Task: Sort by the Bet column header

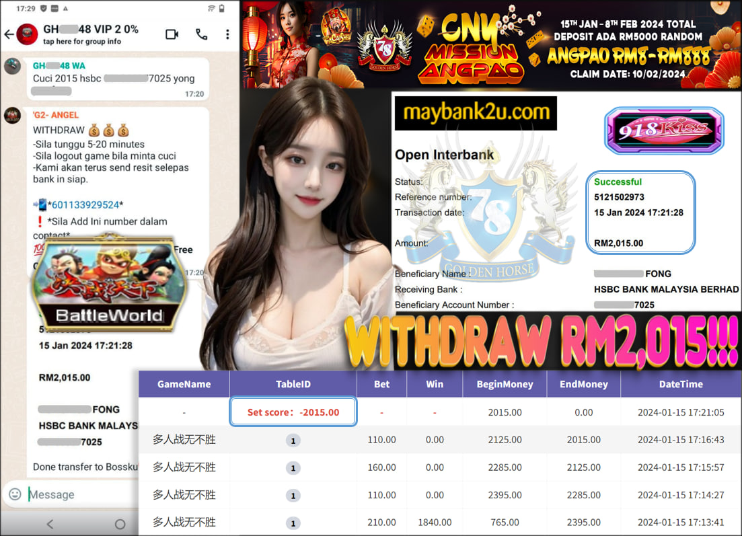Action: tap(381, 384)
